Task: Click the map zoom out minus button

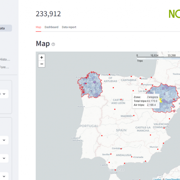Action: click(x=42, y=64)
